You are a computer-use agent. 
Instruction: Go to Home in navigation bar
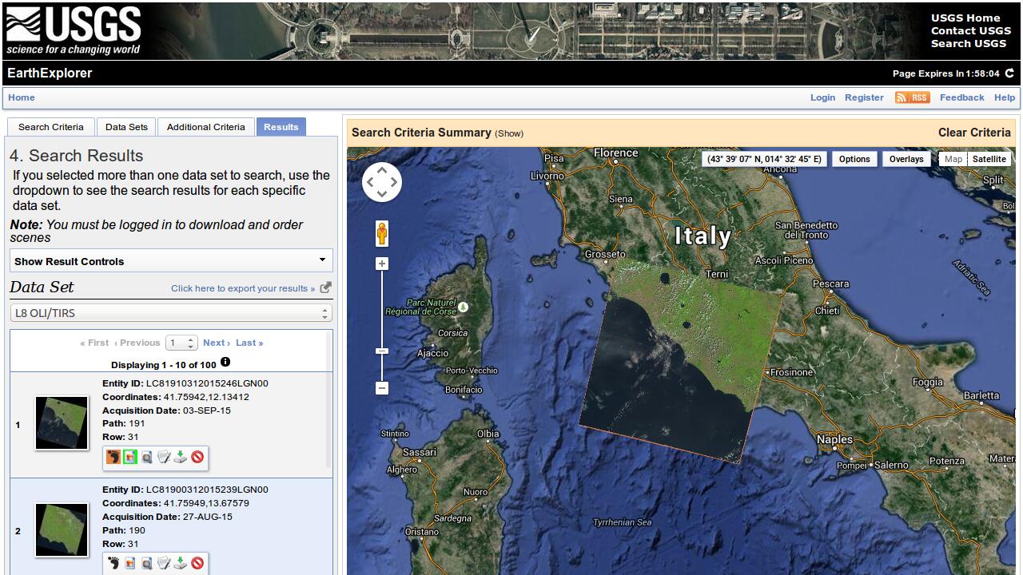(22, 97)
